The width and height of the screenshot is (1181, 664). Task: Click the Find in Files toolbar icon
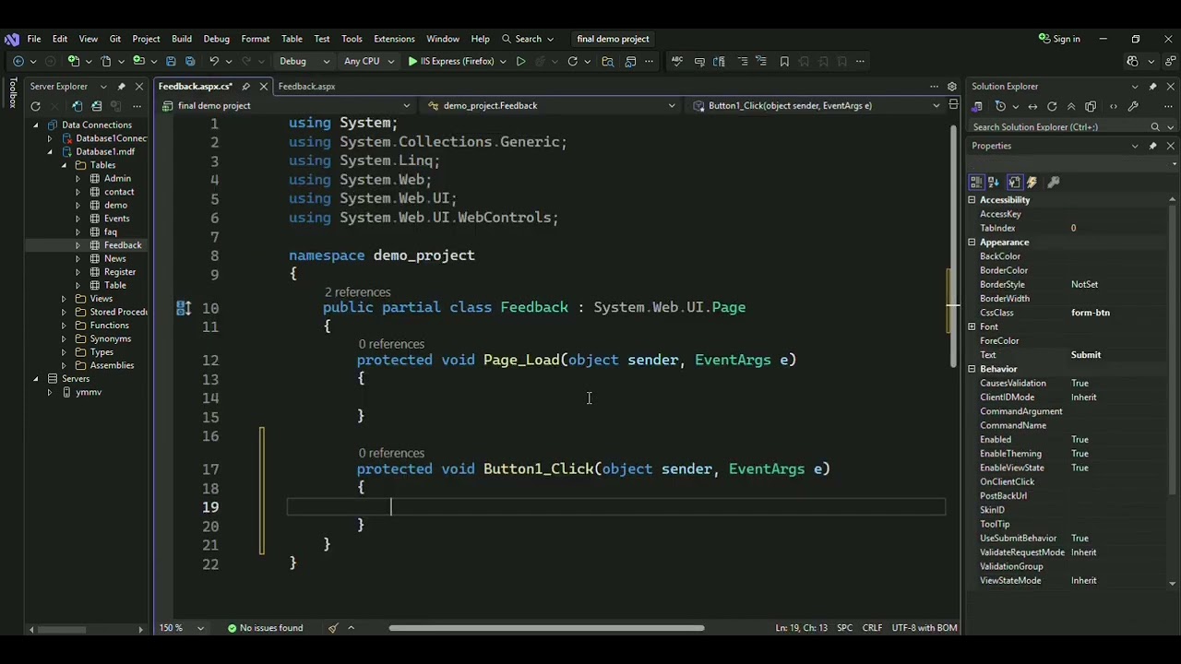(x=607, y=62)
